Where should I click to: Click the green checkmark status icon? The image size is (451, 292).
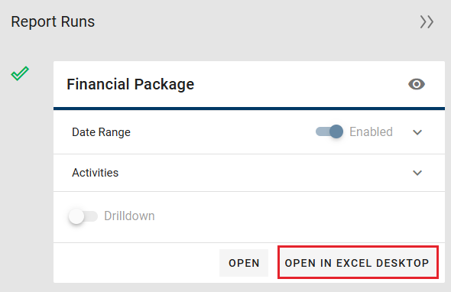tap(20, 73)
